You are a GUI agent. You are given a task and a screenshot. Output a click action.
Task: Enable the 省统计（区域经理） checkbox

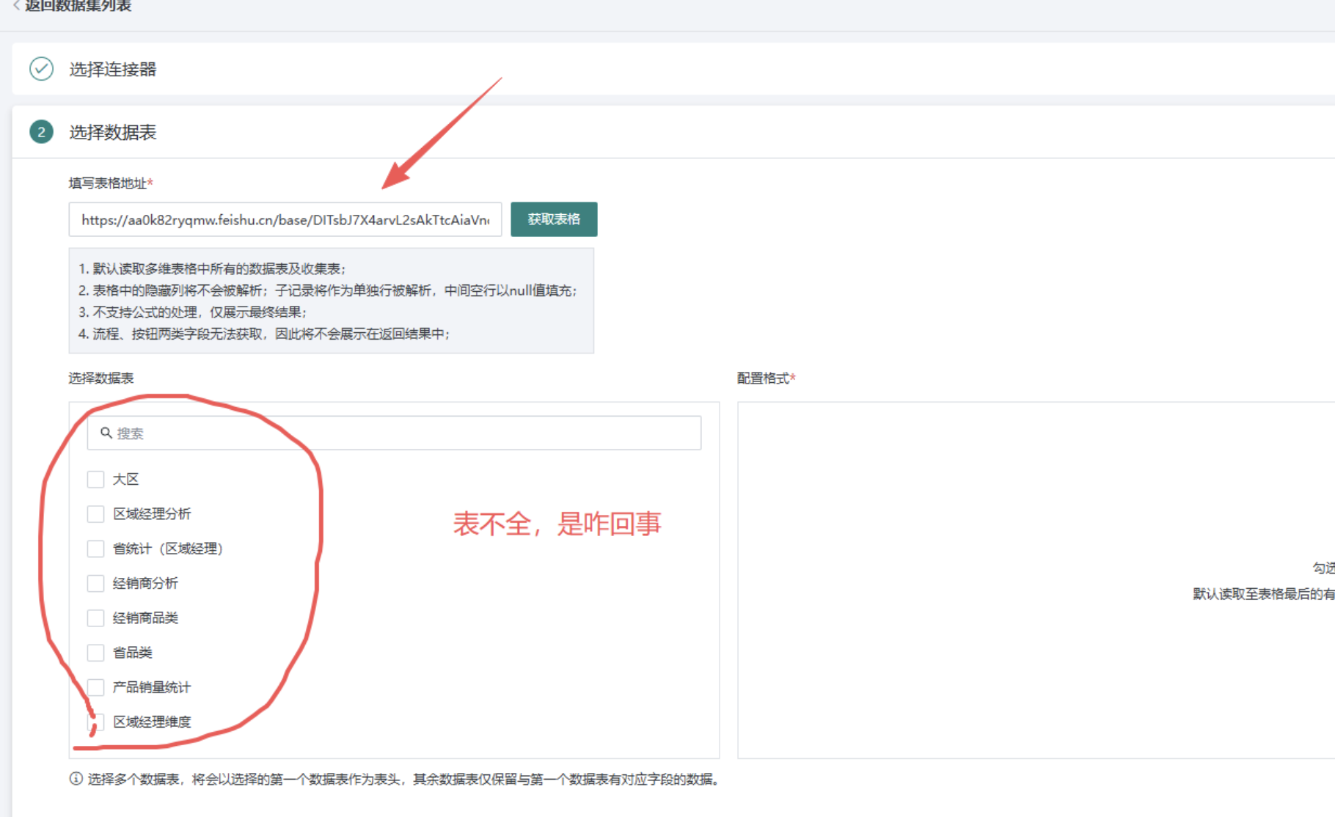pos(95,548)
